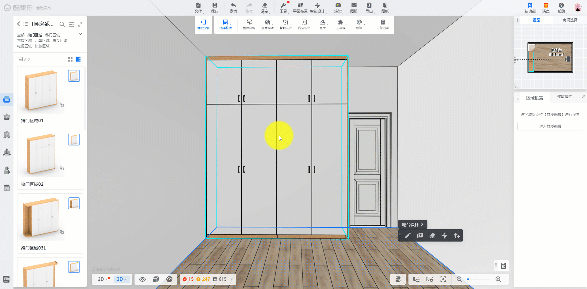Open the 3D view mode dropdown
Image resolution: width=587 pixels, height=289 pixels.
(122, 279)
